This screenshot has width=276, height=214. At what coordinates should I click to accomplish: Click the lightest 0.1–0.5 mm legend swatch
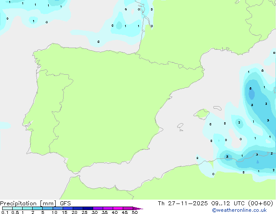7,208
